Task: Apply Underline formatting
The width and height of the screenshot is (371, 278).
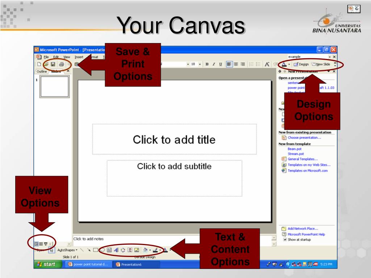Action: [221, 64]
